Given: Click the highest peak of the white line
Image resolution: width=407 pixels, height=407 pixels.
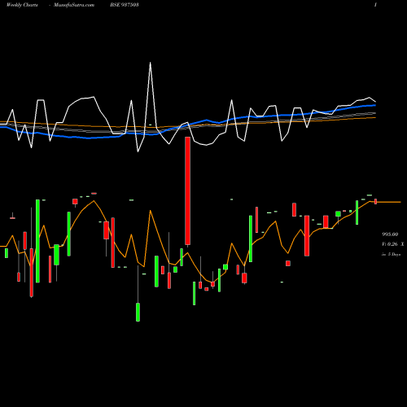Looking at the screenshot, I should click(x=150, y=63).
